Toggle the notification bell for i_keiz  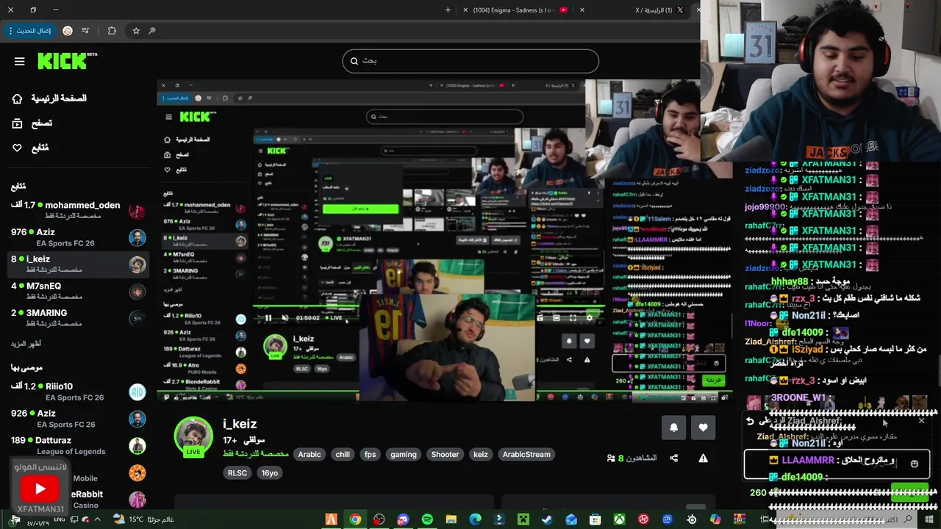point(673,427)
